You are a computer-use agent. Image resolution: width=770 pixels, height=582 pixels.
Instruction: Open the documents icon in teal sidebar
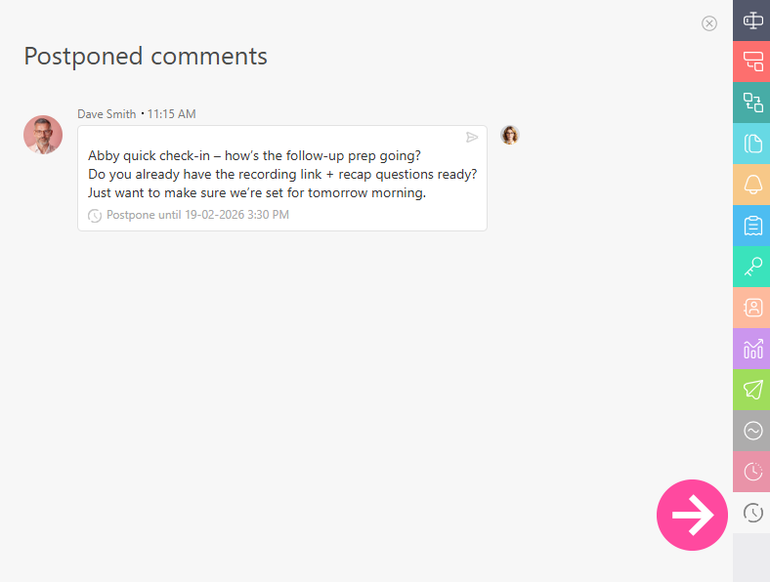752,144
